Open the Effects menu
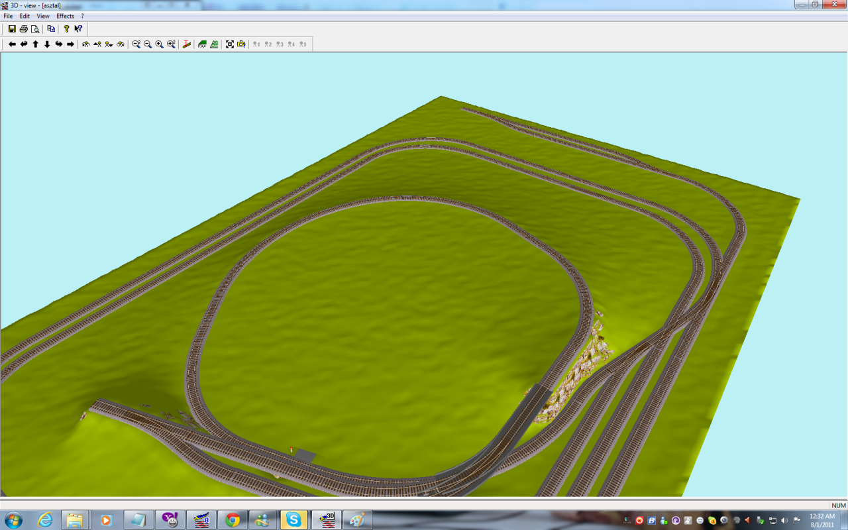 coord(65,16)
